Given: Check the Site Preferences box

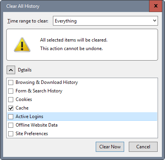Looking at the screenshot, I should click(11, 134).
